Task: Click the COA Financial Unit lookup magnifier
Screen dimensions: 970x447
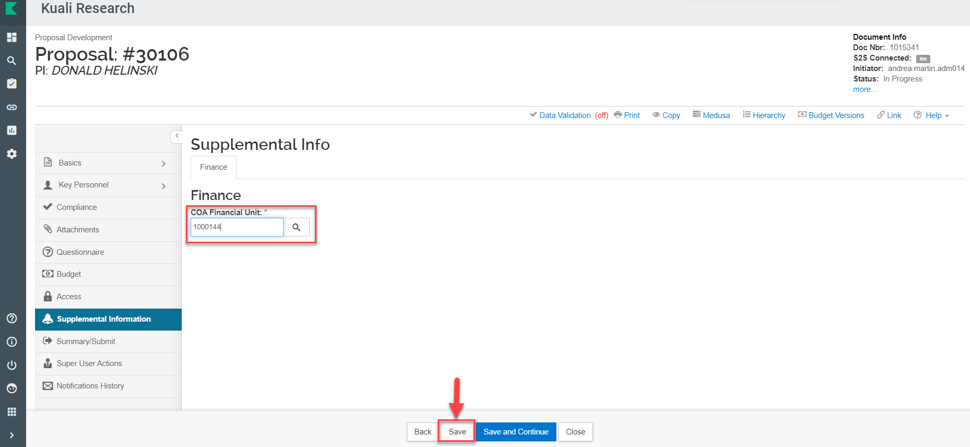Action: coord(296,227)
